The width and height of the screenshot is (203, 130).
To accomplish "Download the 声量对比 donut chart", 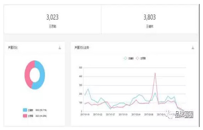I will click(x=60, y=48).
